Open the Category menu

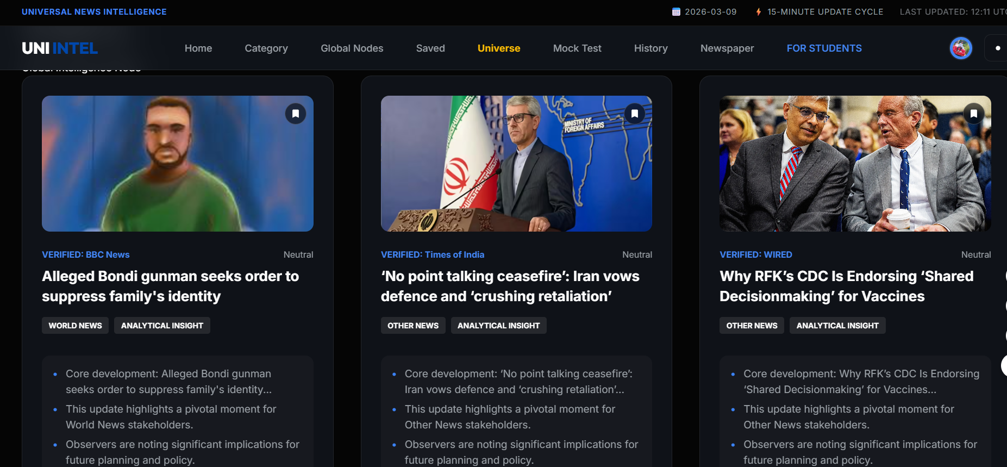coord(266,48)
